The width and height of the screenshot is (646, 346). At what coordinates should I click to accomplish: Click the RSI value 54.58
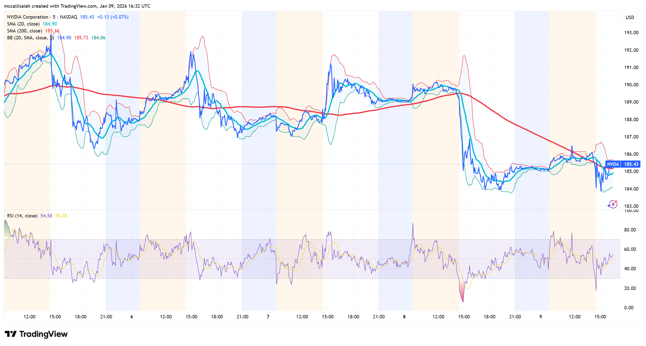pos(46,216)
